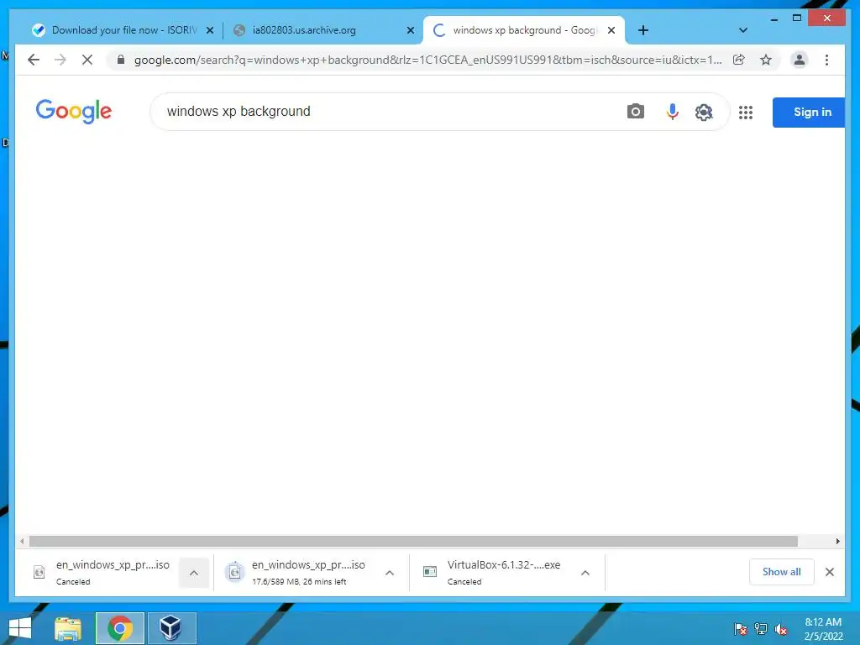Click canceled en_windows_xp ISO file icon
This screenshot has width=860, height=645.
coord(39,572)
